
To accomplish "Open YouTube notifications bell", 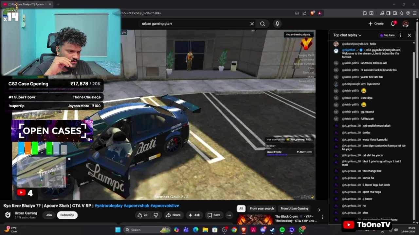I will pos(393,23).
